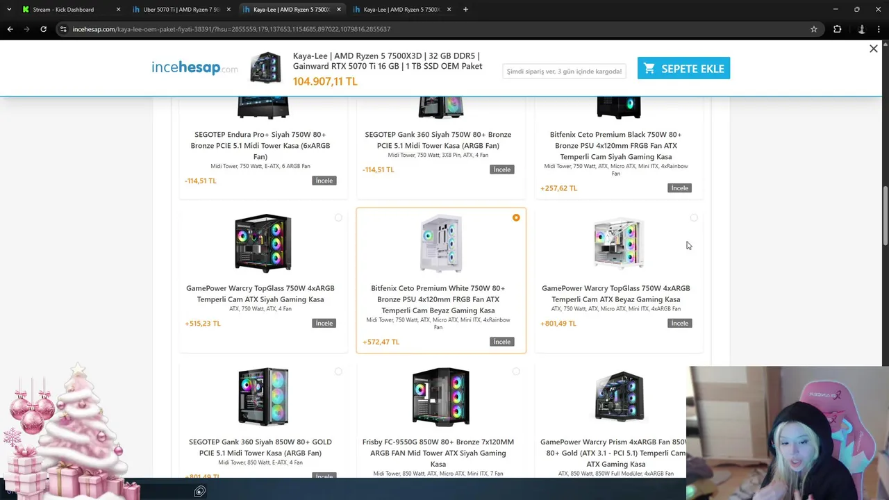Switch to Uber 5070 Ti browser tab
The image size is (889, 500).
click(181, 9)
